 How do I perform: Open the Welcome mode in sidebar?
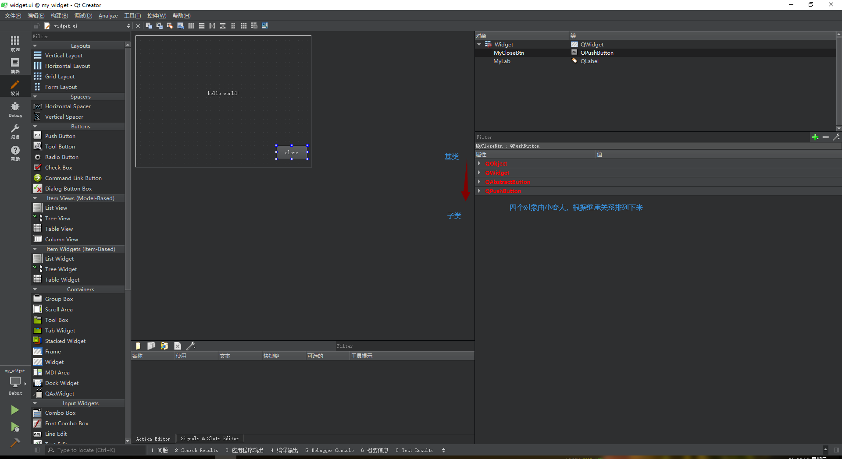click(x=15, y=43)
